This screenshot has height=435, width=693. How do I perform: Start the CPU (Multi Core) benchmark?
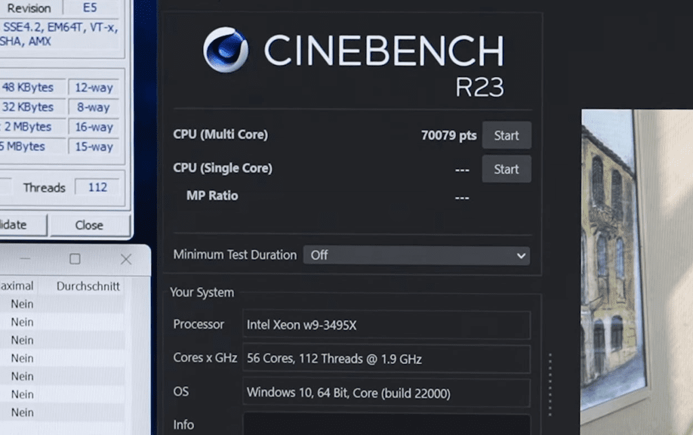(x=506, y=135)
